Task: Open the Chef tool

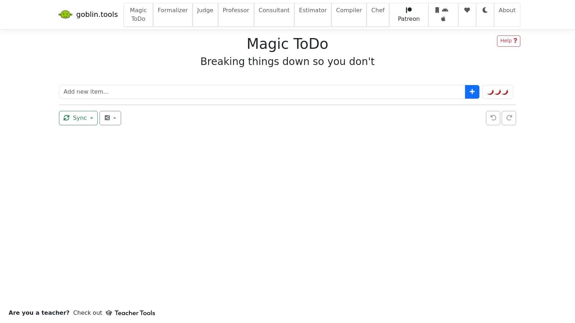Action: pyautogui.click(x=378, y=10)
